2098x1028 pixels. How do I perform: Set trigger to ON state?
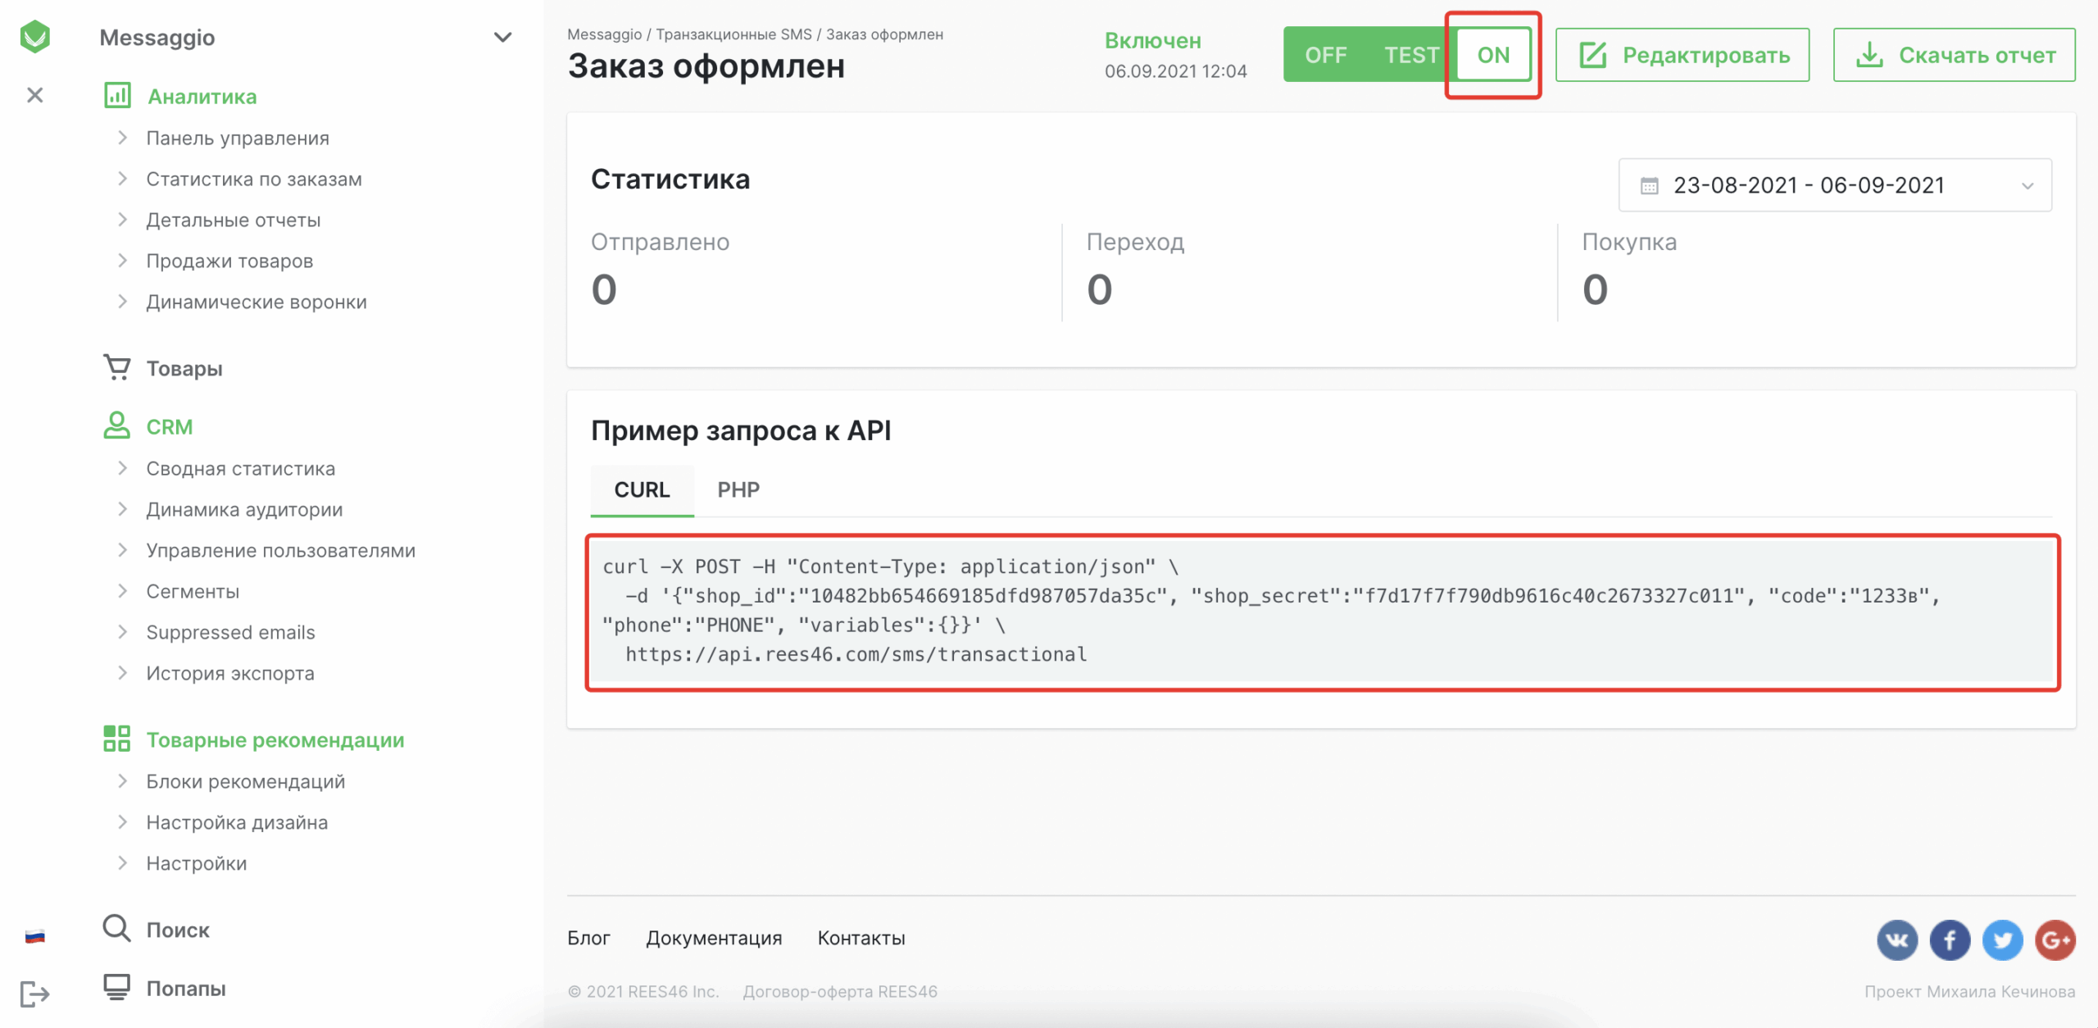(x=1493, y=55)
